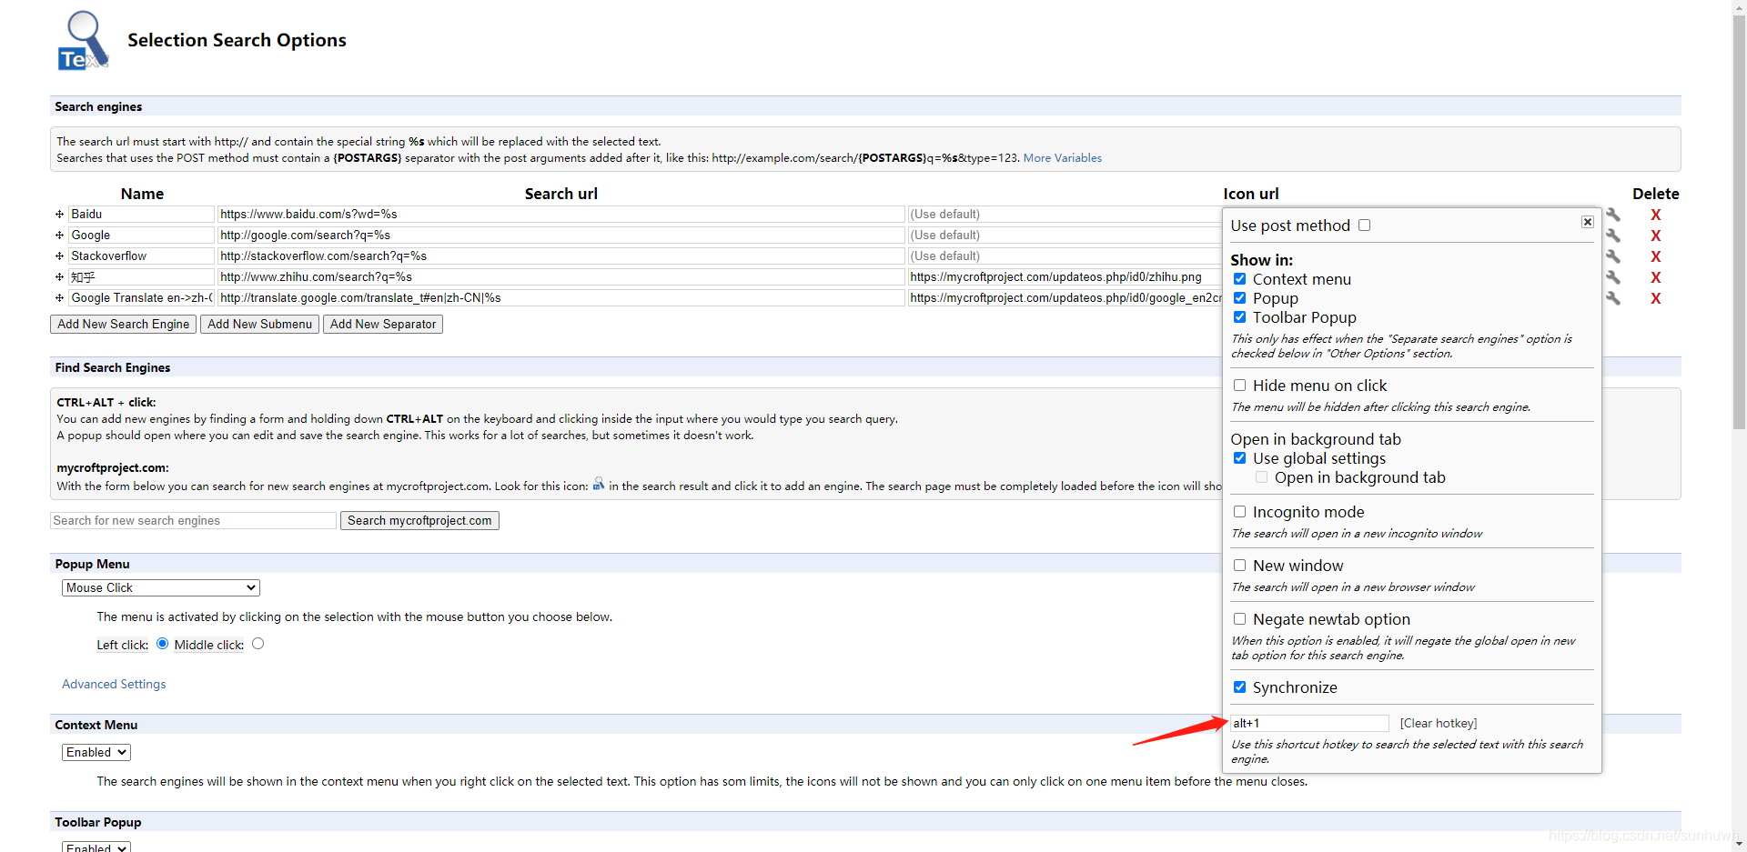Uncheck Context menu in Show in
This screenshot has height=852, width=1747.
tap(1239, 279)
